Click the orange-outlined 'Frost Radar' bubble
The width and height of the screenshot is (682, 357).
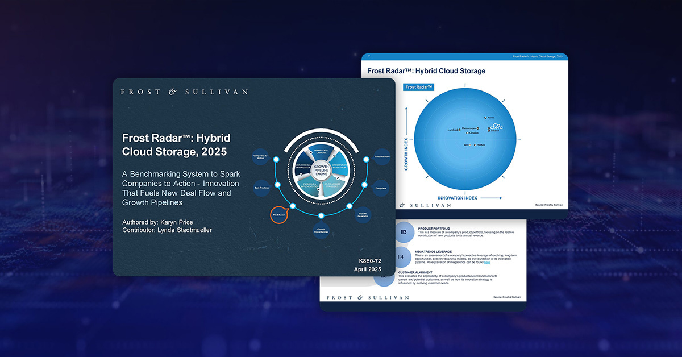(x=279, y=215)
